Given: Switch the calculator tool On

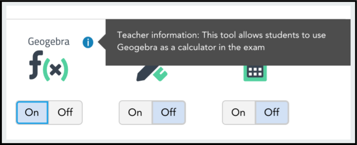Looking at the screenshot, I should click(239, 112).
